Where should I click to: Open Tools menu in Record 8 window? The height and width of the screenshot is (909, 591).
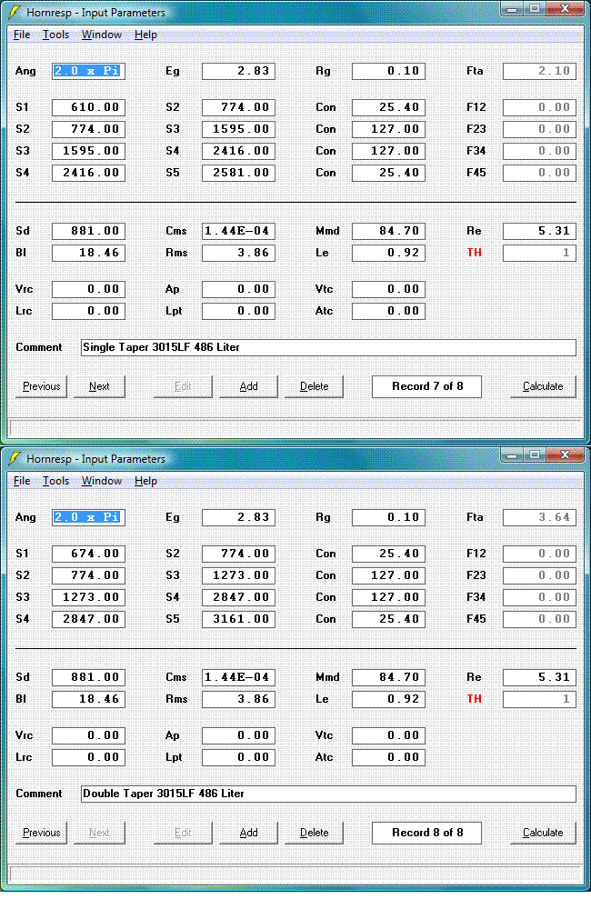pos(55,481)
